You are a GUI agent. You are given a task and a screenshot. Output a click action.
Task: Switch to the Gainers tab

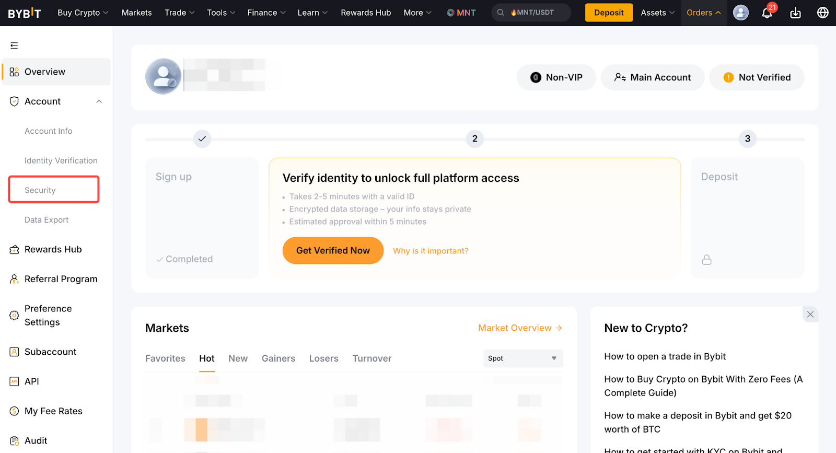pos(278,358)
